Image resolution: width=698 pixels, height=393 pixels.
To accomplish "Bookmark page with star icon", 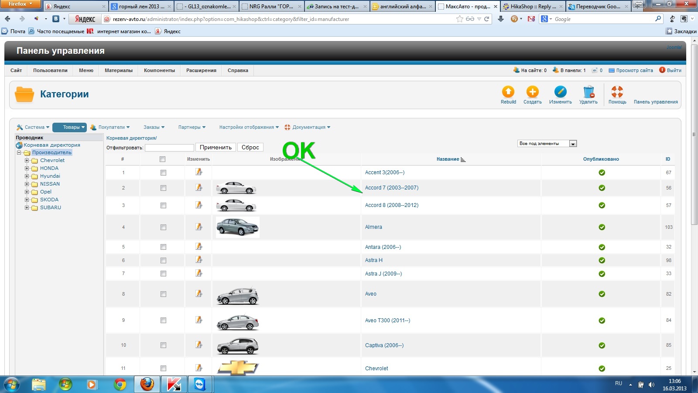I will 459,19.
